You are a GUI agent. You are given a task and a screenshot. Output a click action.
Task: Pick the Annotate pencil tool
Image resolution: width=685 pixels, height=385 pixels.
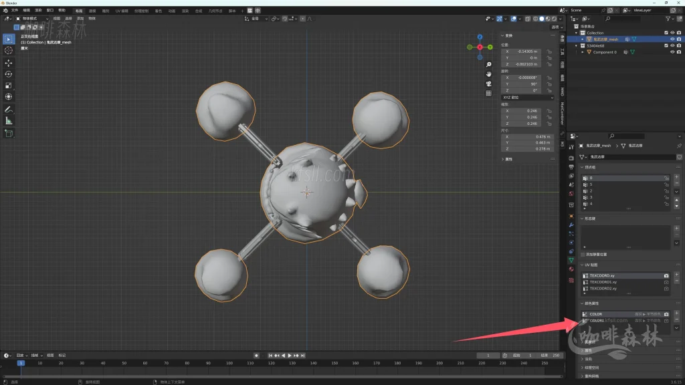(x=9, y=109)
